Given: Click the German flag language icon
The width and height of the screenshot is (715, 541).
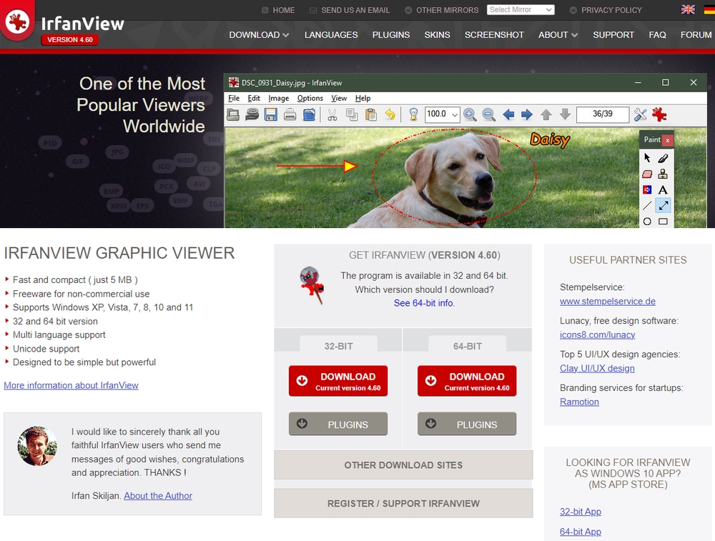Looking at the screenshot, I should [707, 9].
